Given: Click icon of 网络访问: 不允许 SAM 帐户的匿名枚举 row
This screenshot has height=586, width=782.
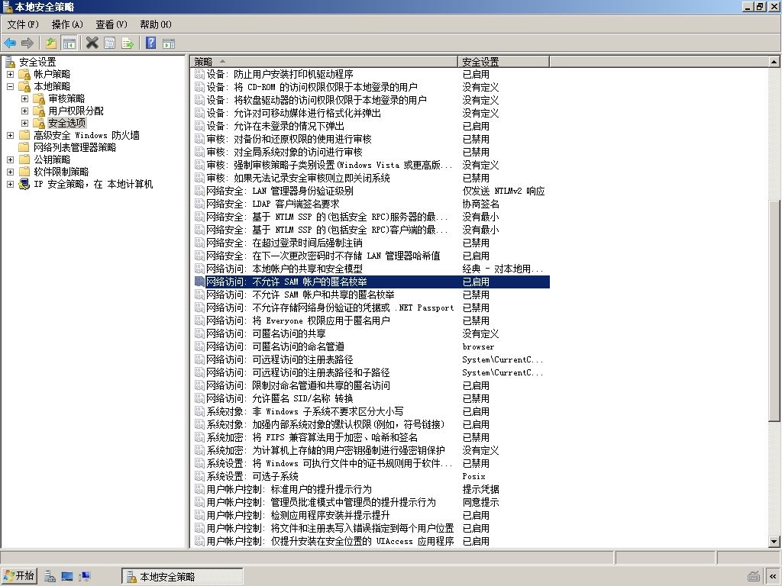Looking at the screenshot, I should click(x=199, y=282).
